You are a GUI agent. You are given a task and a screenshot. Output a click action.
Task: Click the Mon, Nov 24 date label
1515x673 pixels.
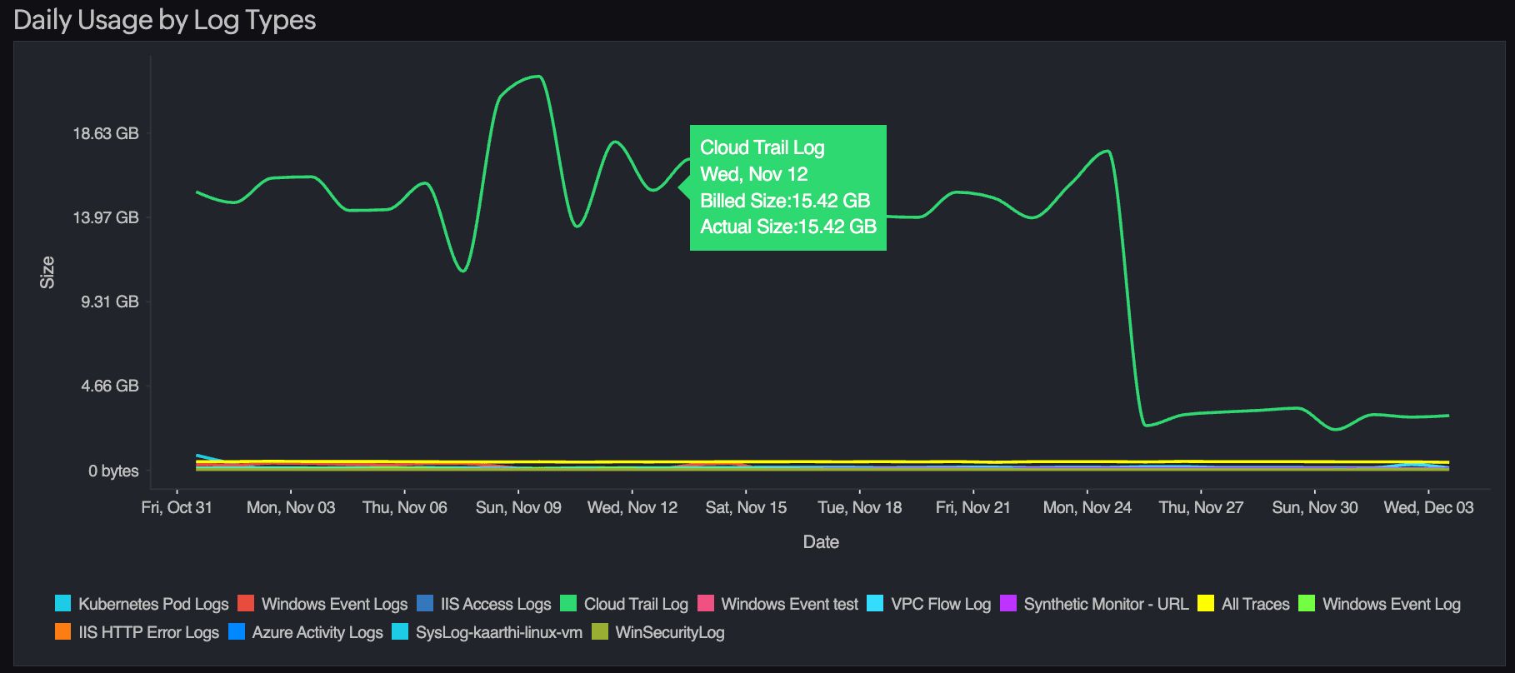click(1087, 507)
